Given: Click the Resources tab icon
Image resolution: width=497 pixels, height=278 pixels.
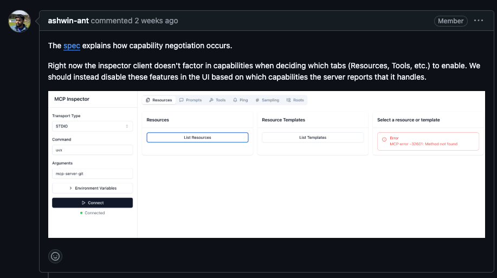Looking at the screenshot, I should click(x=148, y=100).
